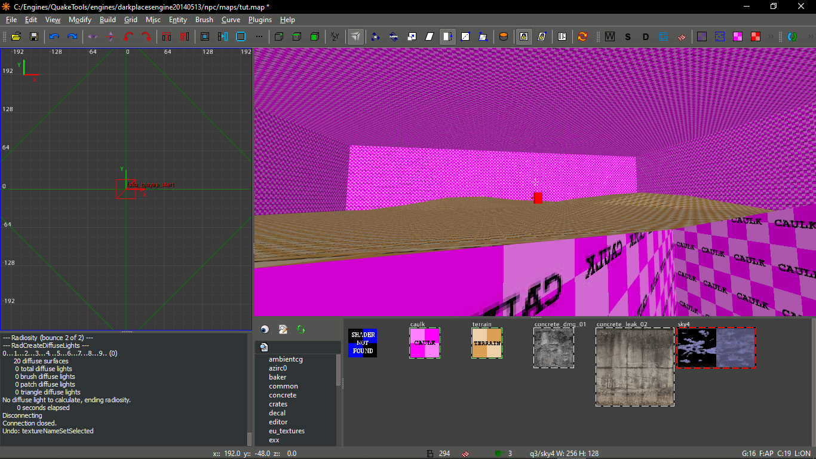Click the toolbar overflow chevron button
Screen dimensions: 816x459
click(x=771, y=36)
